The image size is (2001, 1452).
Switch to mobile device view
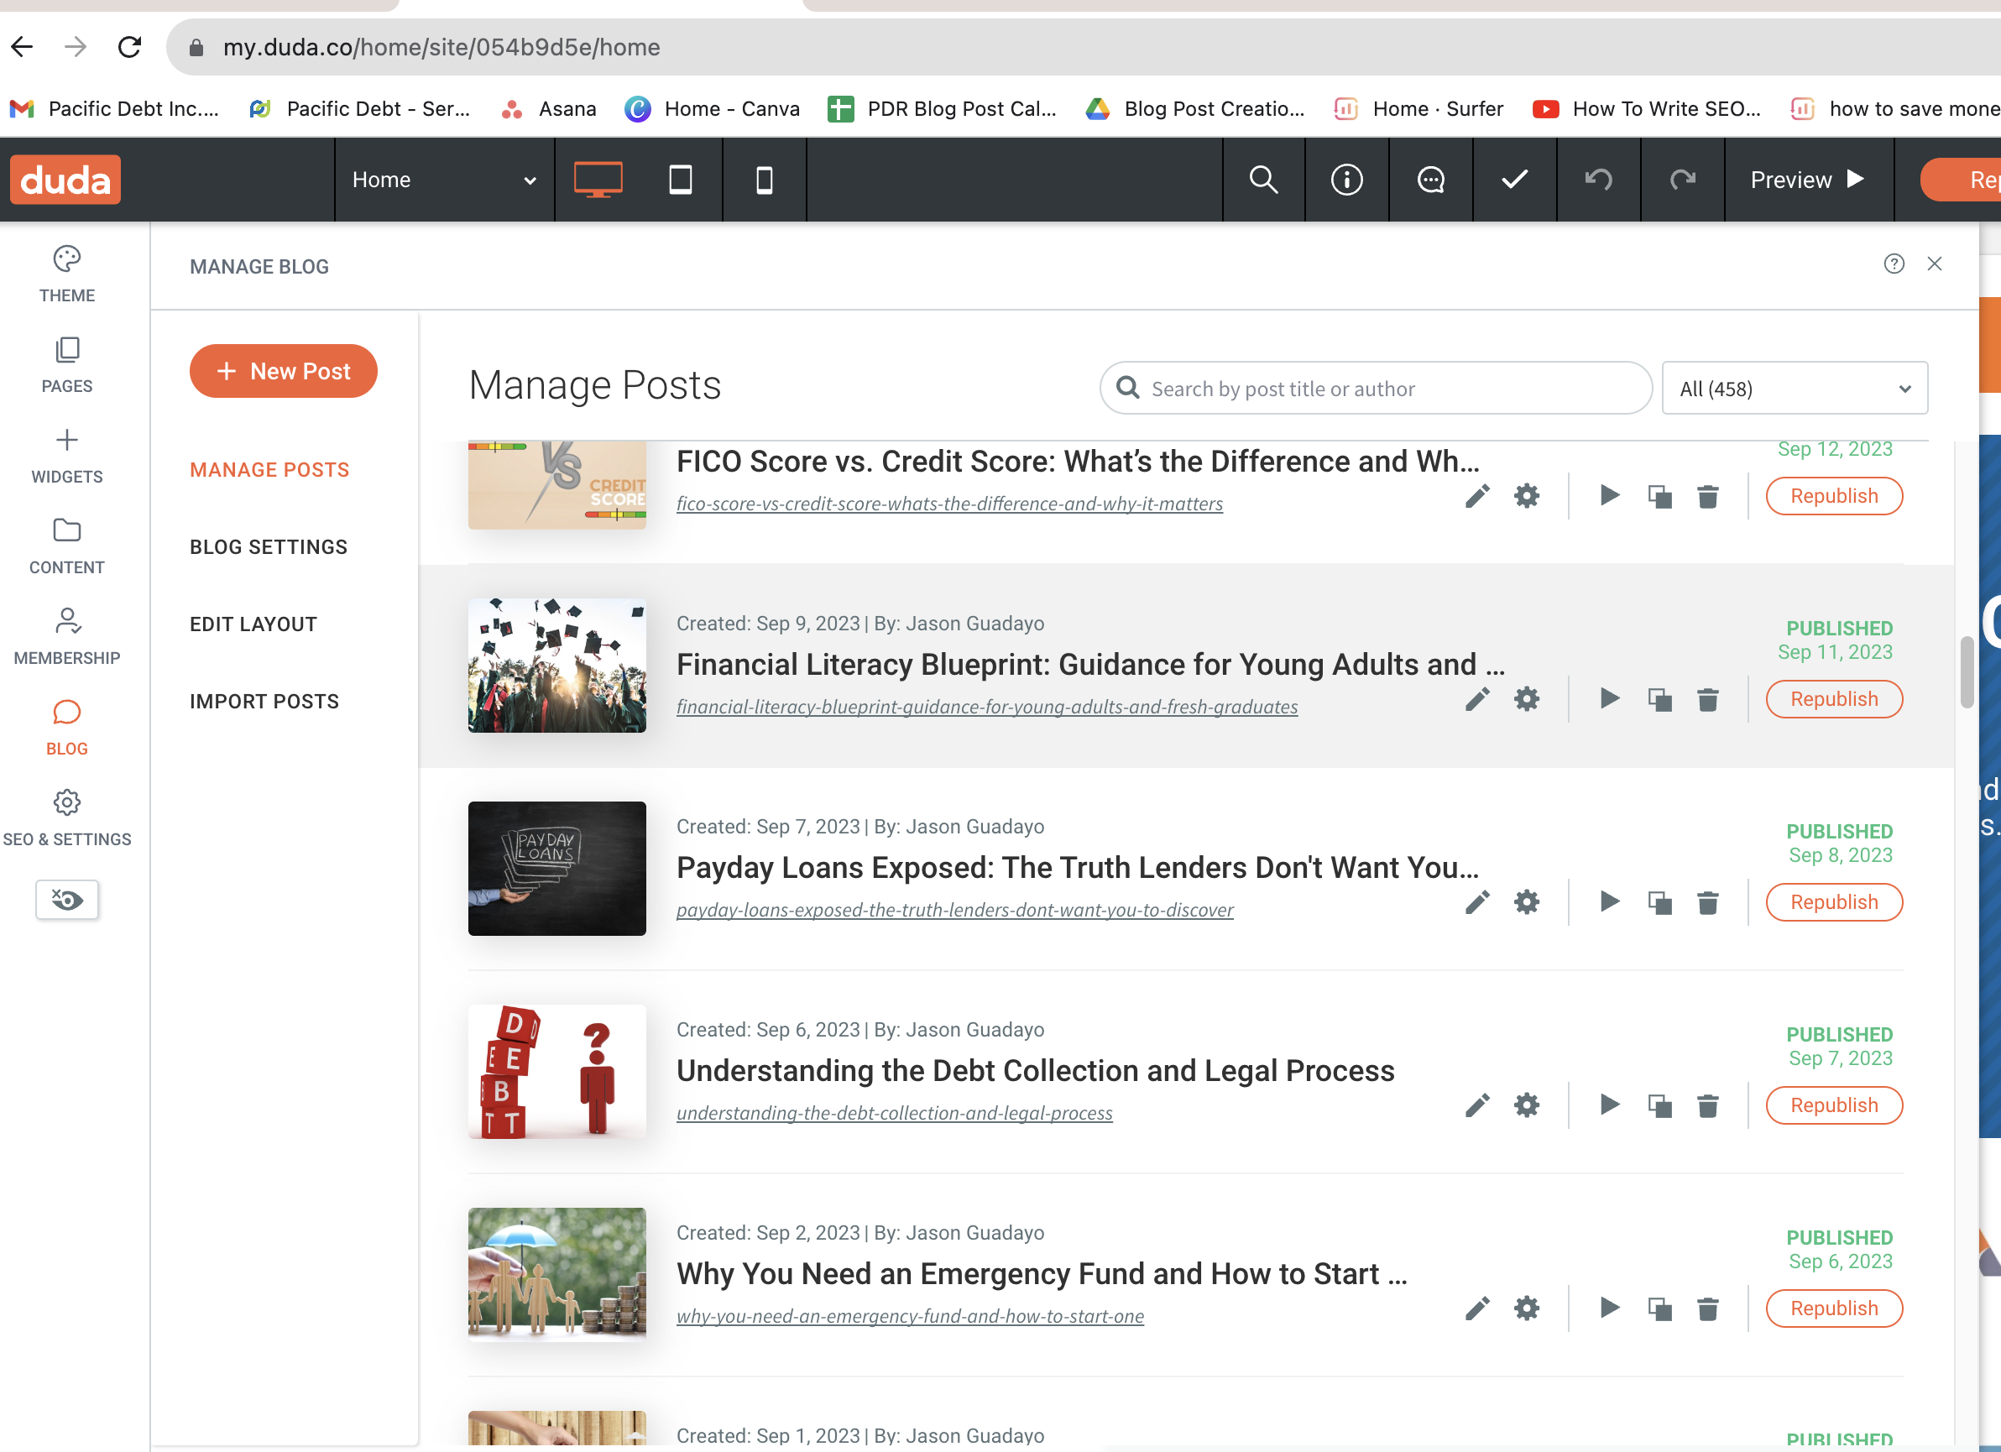pos(764,180)
